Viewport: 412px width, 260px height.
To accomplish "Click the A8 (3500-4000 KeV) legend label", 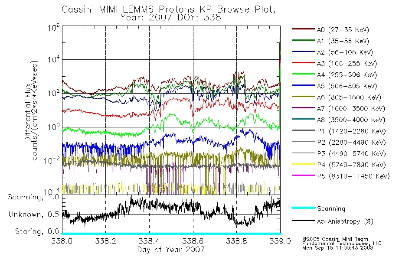I will [x=351, y=120].
